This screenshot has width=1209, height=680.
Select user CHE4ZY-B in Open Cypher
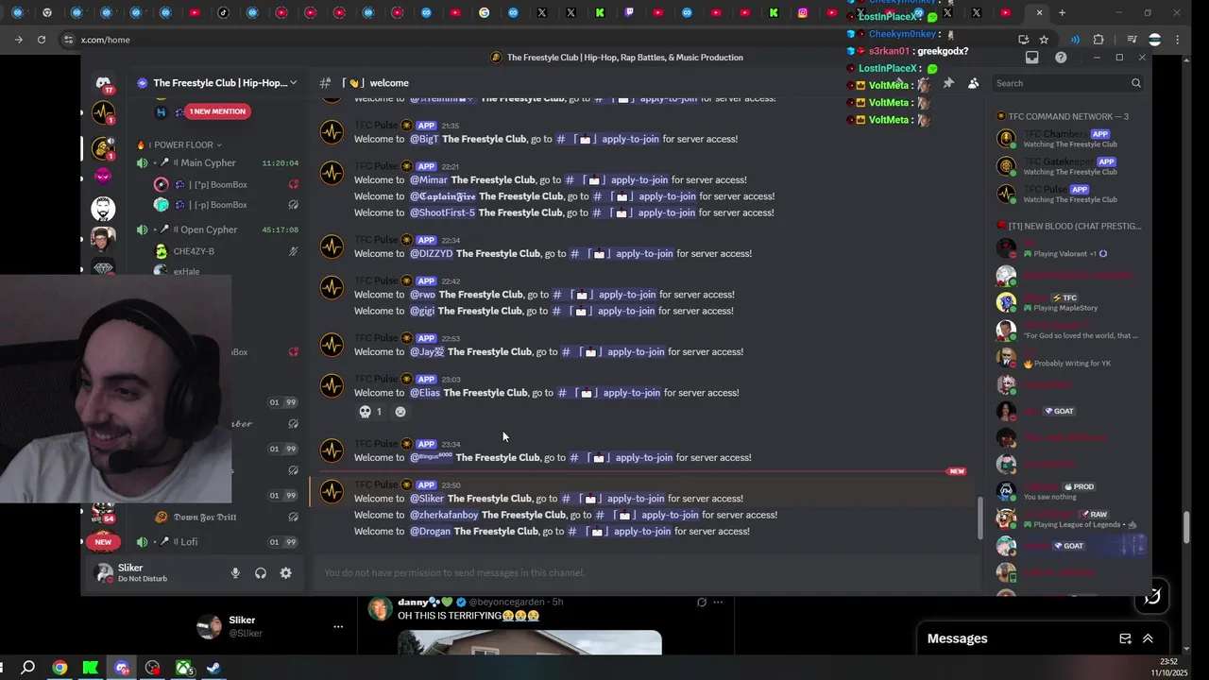(x=194, y=251)
